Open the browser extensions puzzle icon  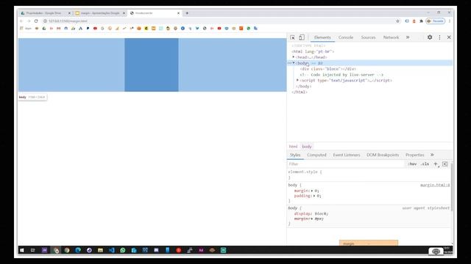click(421, 21)
